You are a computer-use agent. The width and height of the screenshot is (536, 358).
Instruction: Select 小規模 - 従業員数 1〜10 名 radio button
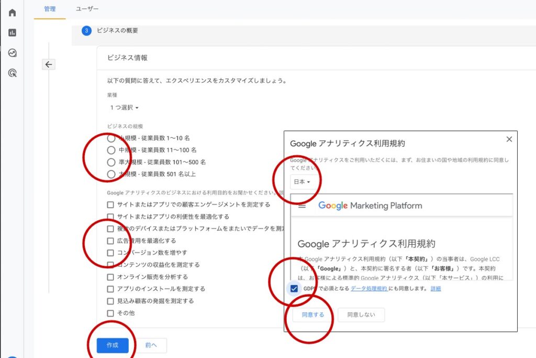pos(111,138)
